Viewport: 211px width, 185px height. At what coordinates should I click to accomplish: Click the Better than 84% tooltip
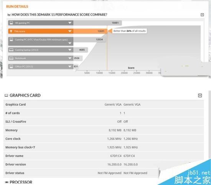click(x=129, y=31)
